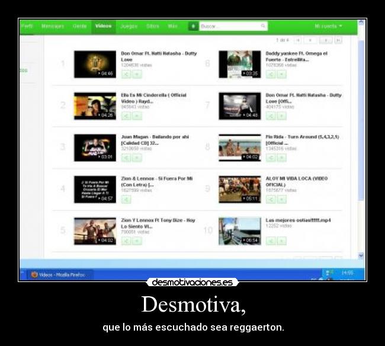The width and height of the screenshot is (385, 346).
Task: Open rank 1 title 'Don Omar Ft. Natti Natasha'
Action: point(159,56)
